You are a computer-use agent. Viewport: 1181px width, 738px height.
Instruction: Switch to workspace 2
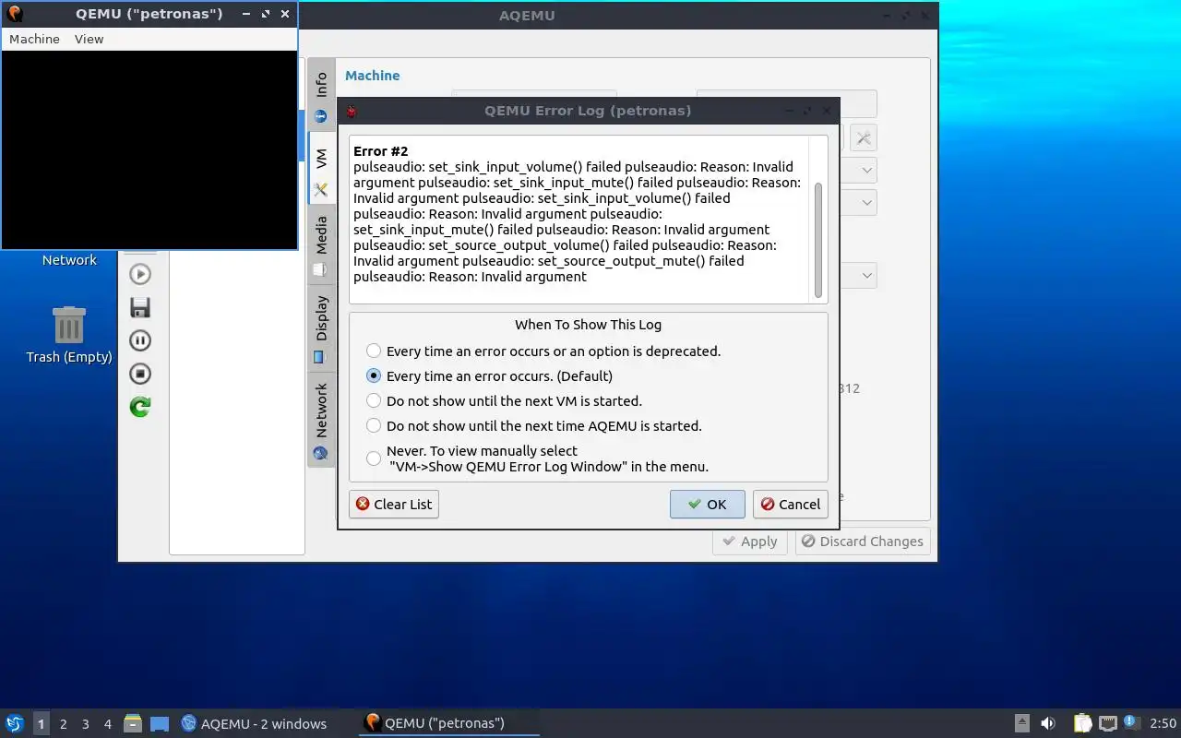point(63,723)
